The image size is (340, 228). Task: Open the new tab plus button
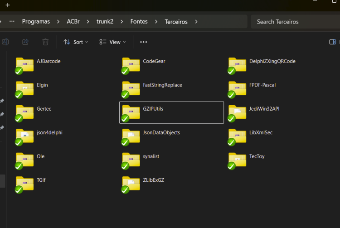[x=8, y=5]
